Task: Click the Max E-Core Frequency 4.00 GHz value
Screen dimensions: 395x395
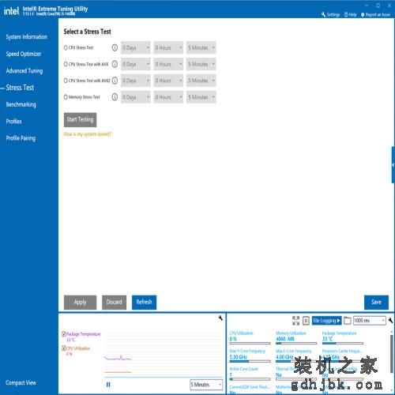Action: [x=284, y=357]
